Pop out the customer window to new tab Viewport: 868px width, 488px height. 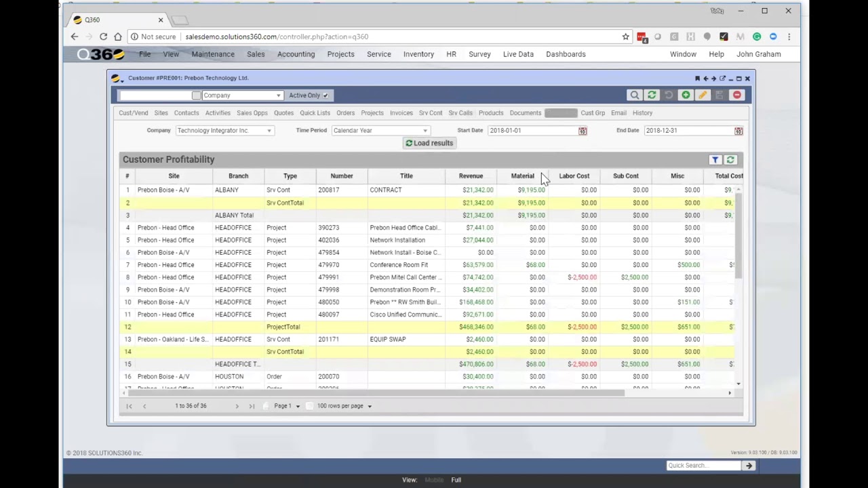coord(722,79)
